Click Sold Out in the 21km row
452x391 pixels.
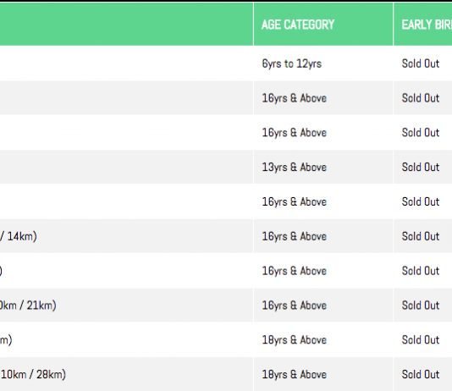pyautogui.click(x=421, y=306)
